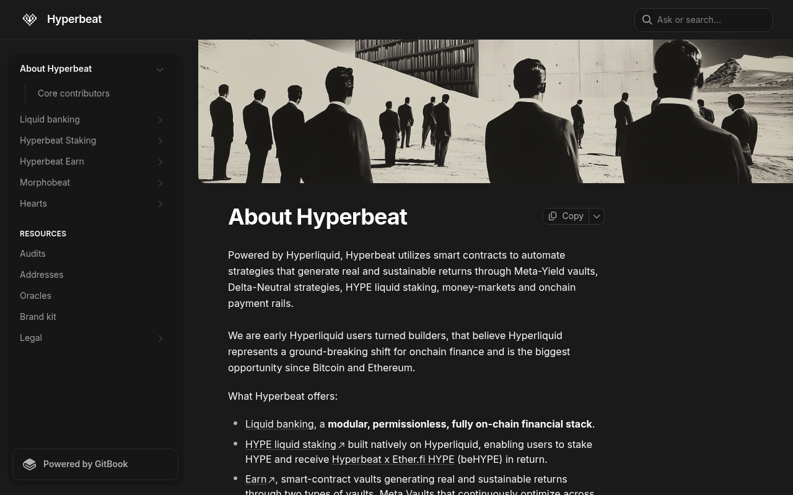The height and width of the screenshot is (495, 793).
Task: Focus the Ask or search field
Action: (704, 20)
